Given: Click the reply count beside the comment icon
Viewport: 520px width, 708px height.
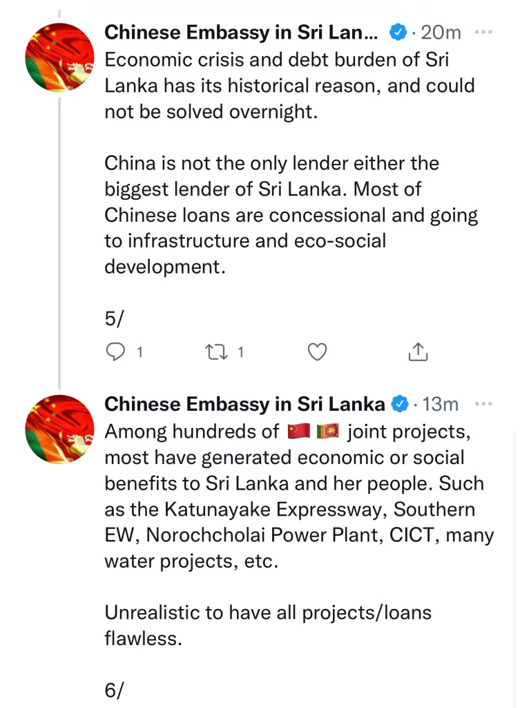Looking at the screenshot, I should click(x=139, y=353).
